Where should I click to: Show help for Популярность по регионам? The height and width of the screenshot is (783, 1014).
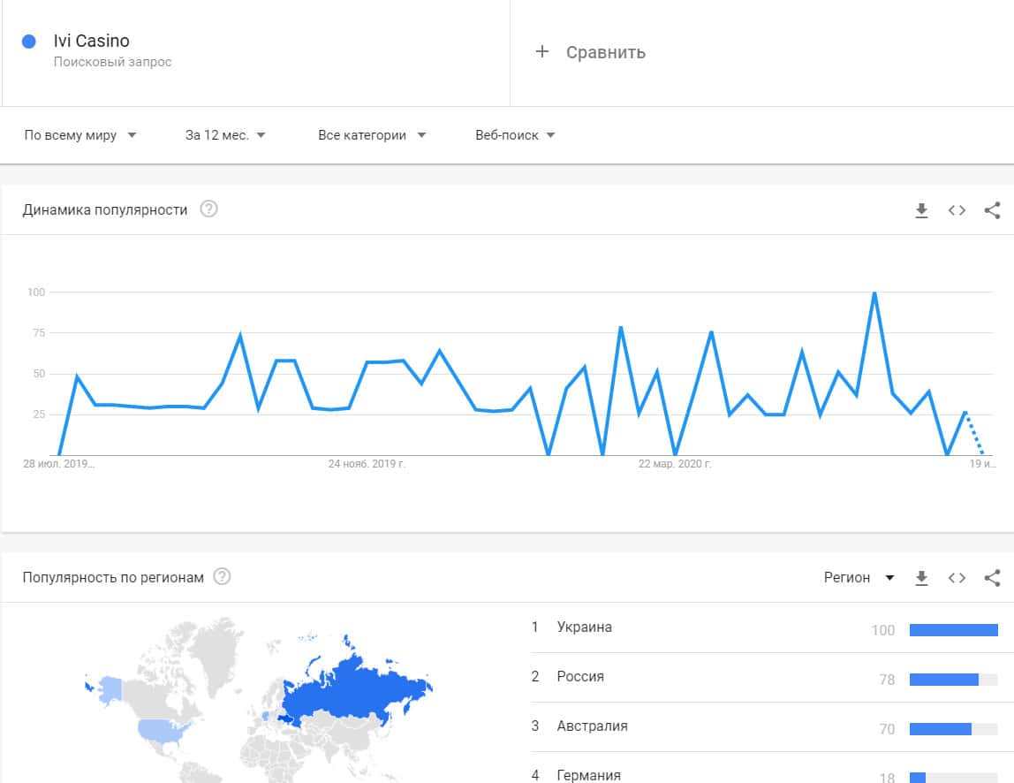[223, 577]
